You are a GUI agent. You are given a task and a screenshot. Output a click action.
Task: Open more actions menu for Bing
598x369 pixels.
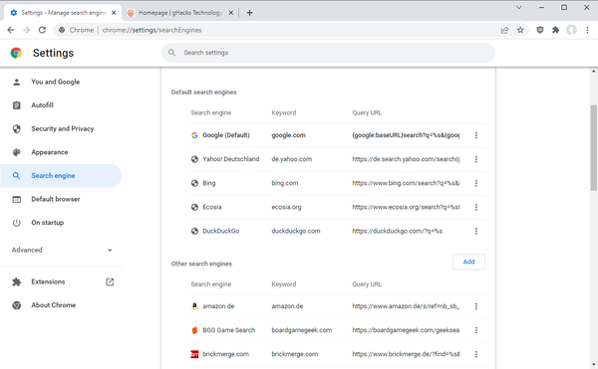(476, 183)
